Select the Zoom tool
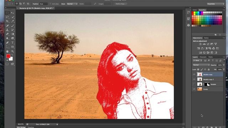The height and width of the screenshot is (128, 228). click(x=12, y=51)
